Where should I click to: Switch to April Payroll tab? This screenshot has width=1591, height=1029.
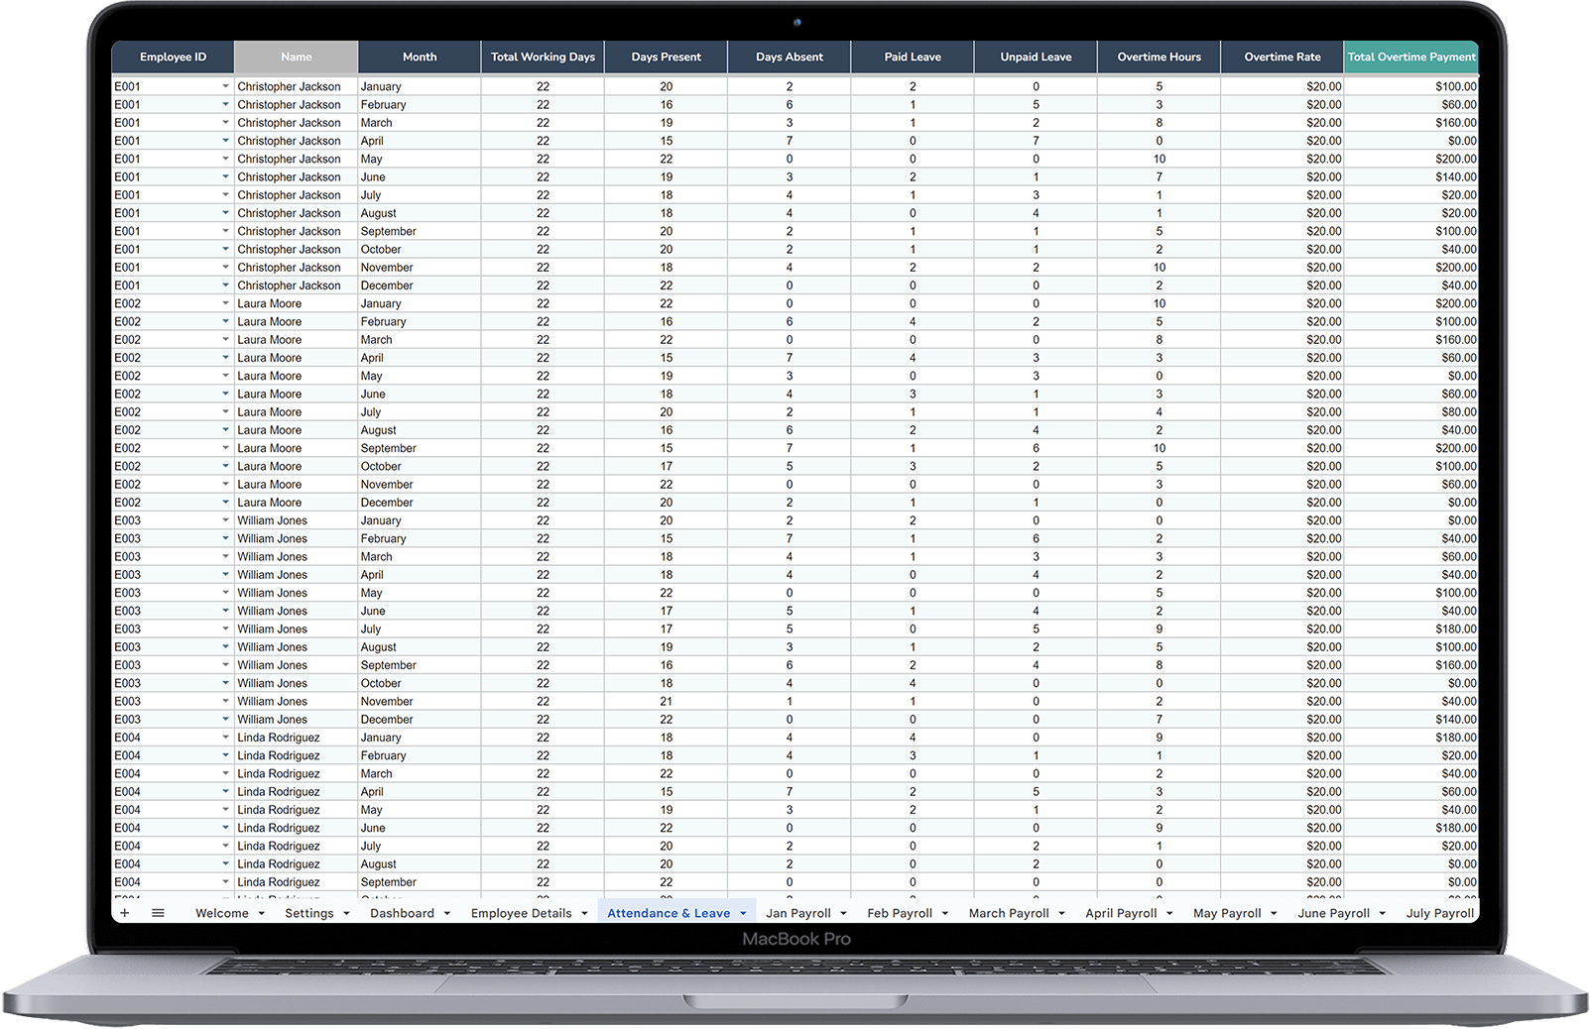[x=1121, y=913]
